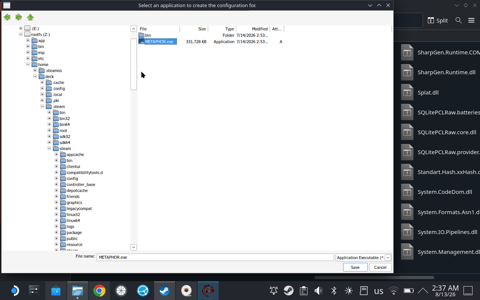Check battery status in the system tray
Image resolution: width=480 pixels, height=300 pixels.
408,291
